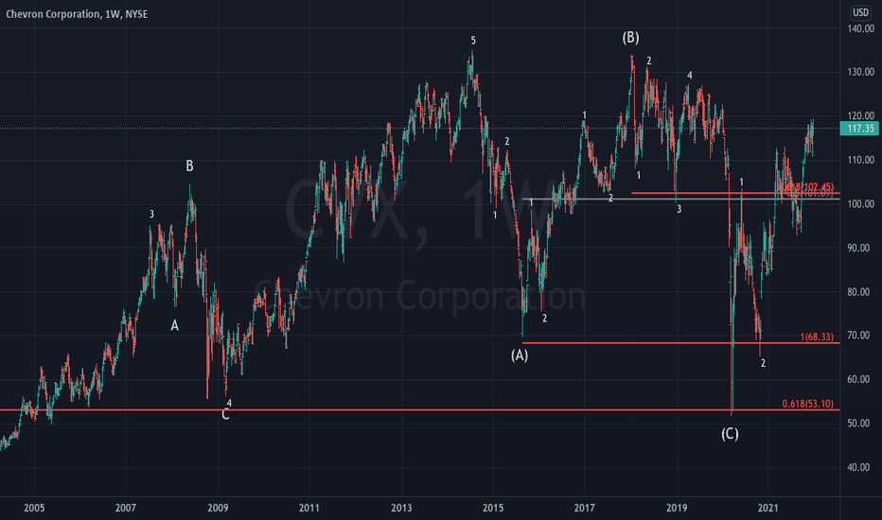Click the (B) wave label

tap(630, 38)
